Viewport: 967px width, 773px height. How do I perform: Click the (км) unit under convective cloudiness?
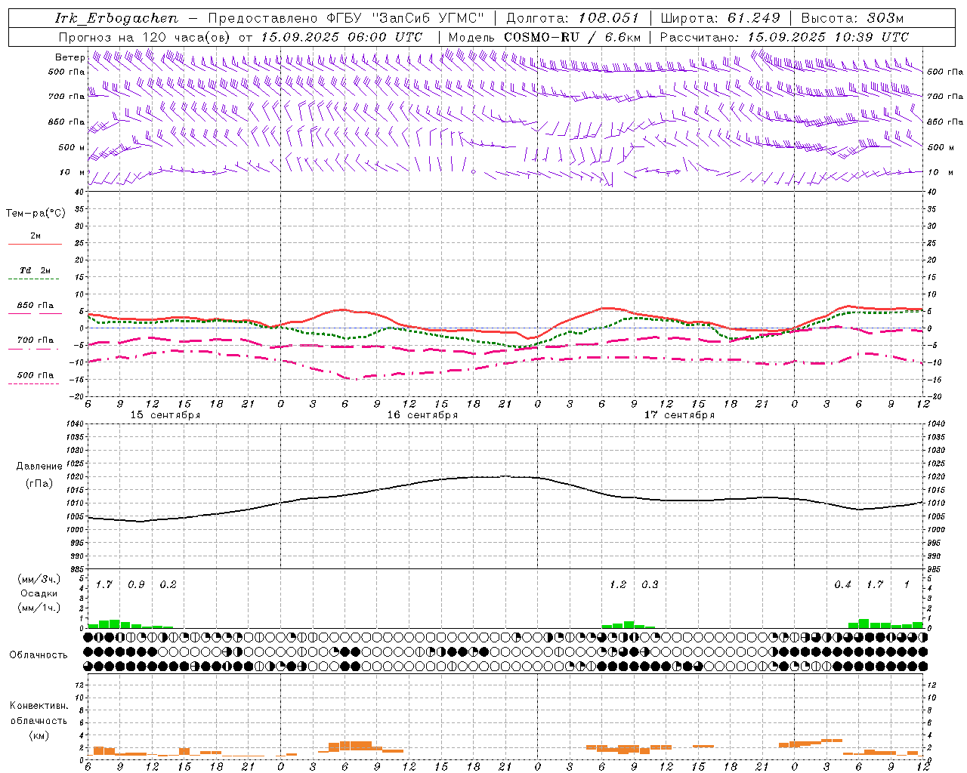coord(39,735)
